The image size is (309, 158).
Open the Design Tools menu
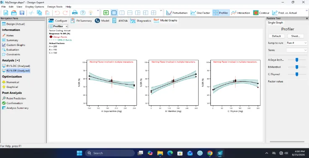[x=55, y=7]
